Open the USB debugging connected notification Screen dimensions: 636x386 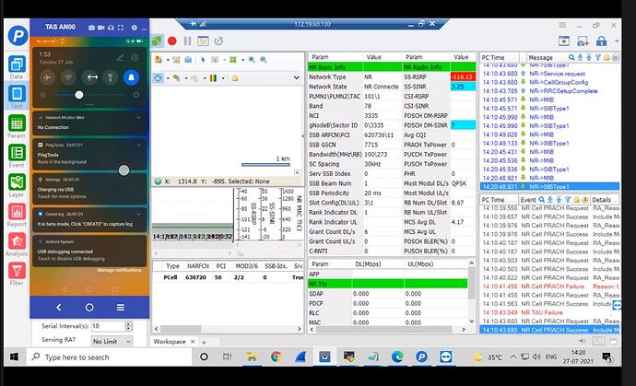click(x=89, y=251)
